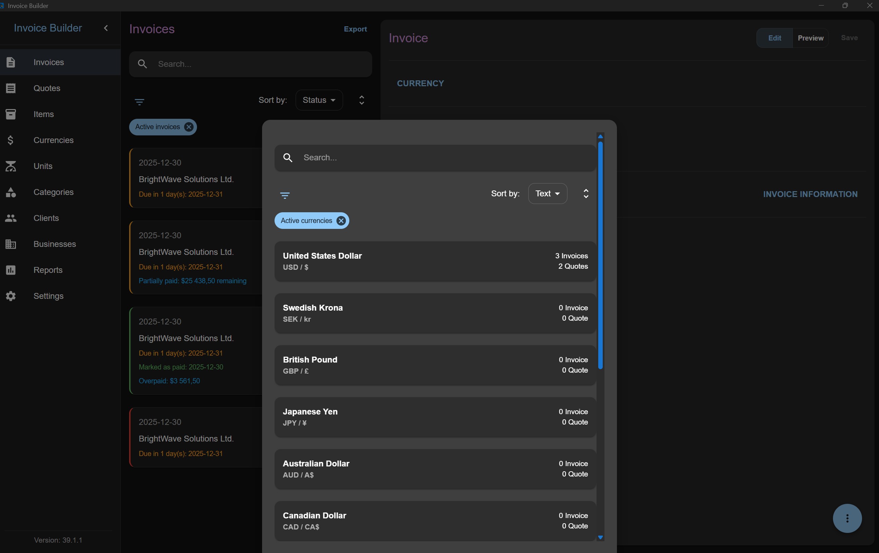Toggle the currency list sort direction arrows
The width and height of the screenshot is (879, 553).
point(586,194)
